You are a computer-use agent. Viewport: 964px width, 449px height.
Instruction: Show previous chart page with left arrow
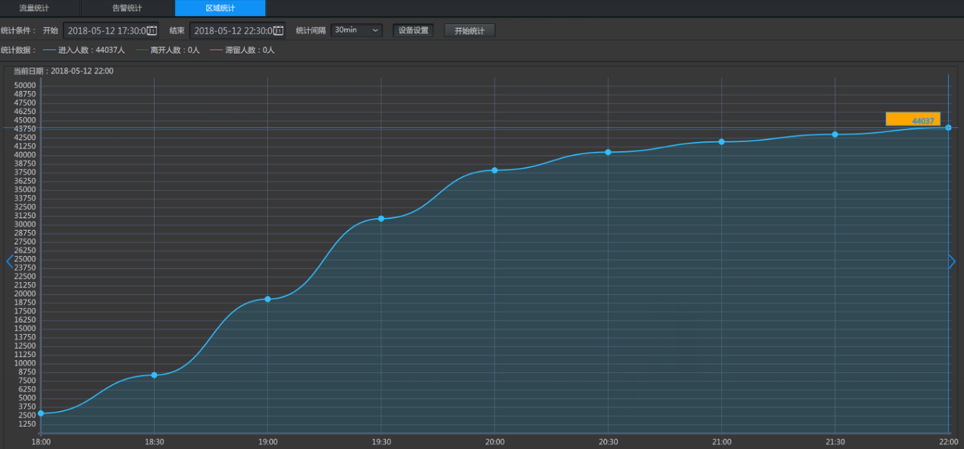coord(10,261)
